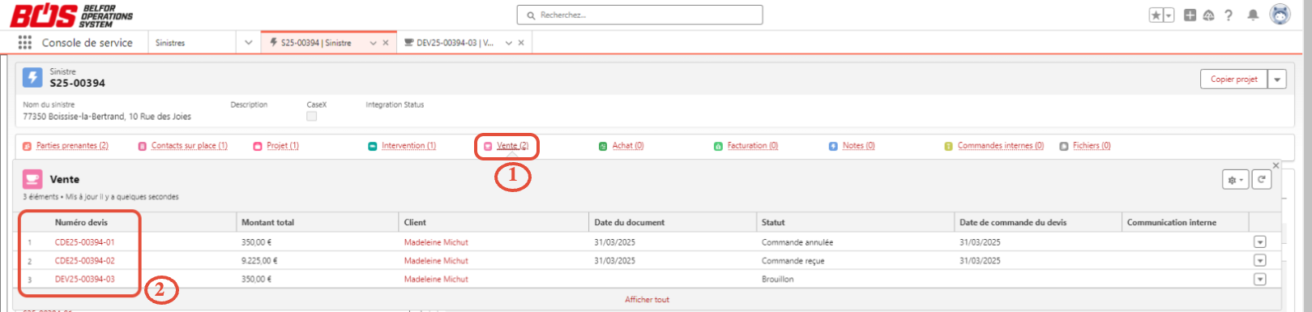Open Projet (1) related link

click(283, 146)
